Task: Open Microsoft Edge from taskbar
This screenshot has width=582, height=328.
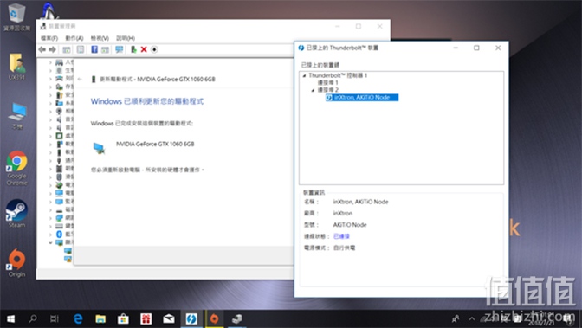Action: coord(78,319)
